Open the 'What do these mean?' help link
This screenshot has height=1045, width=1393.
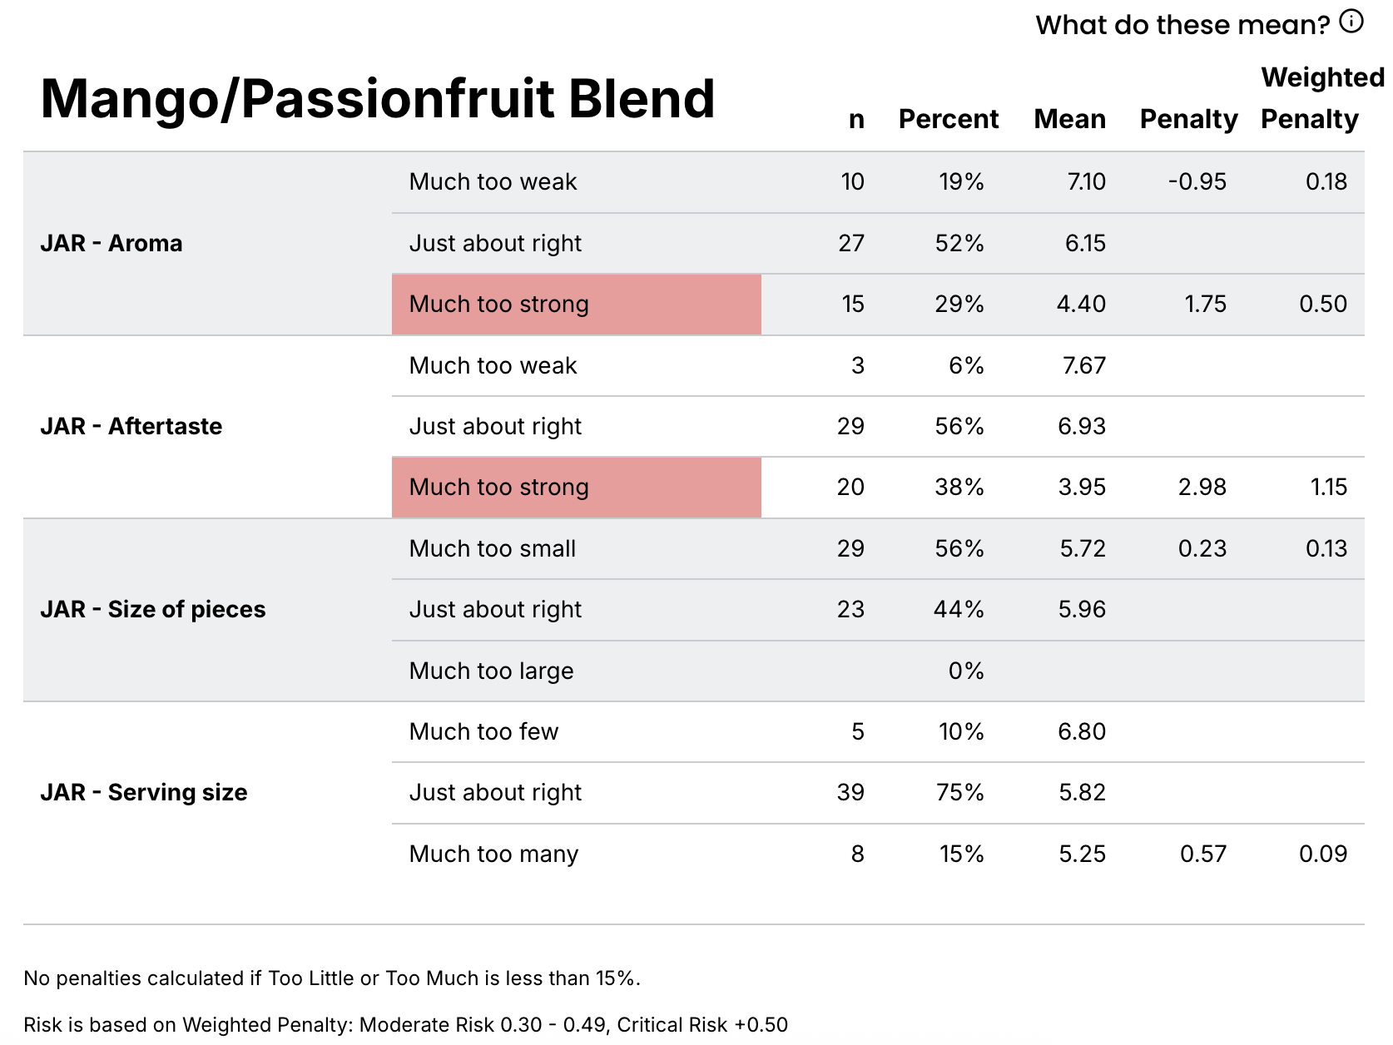pos(1182,25)
